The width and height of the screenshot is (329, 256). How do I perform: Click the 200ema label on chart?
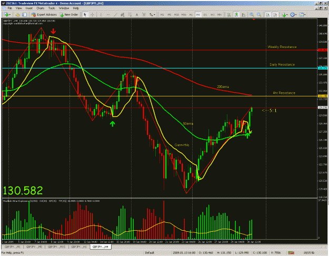click(x=223, y=87)
